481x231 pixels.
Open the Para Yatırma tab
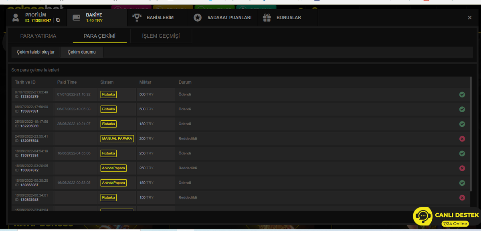pos(38,36)
